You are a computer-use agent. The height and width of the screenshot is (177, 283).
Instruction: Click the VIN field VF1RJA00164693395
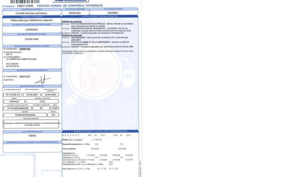[18, 108]
